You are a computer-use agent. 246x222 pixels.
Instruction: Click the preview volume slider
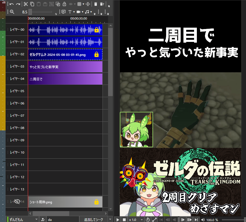coord(234,220)
